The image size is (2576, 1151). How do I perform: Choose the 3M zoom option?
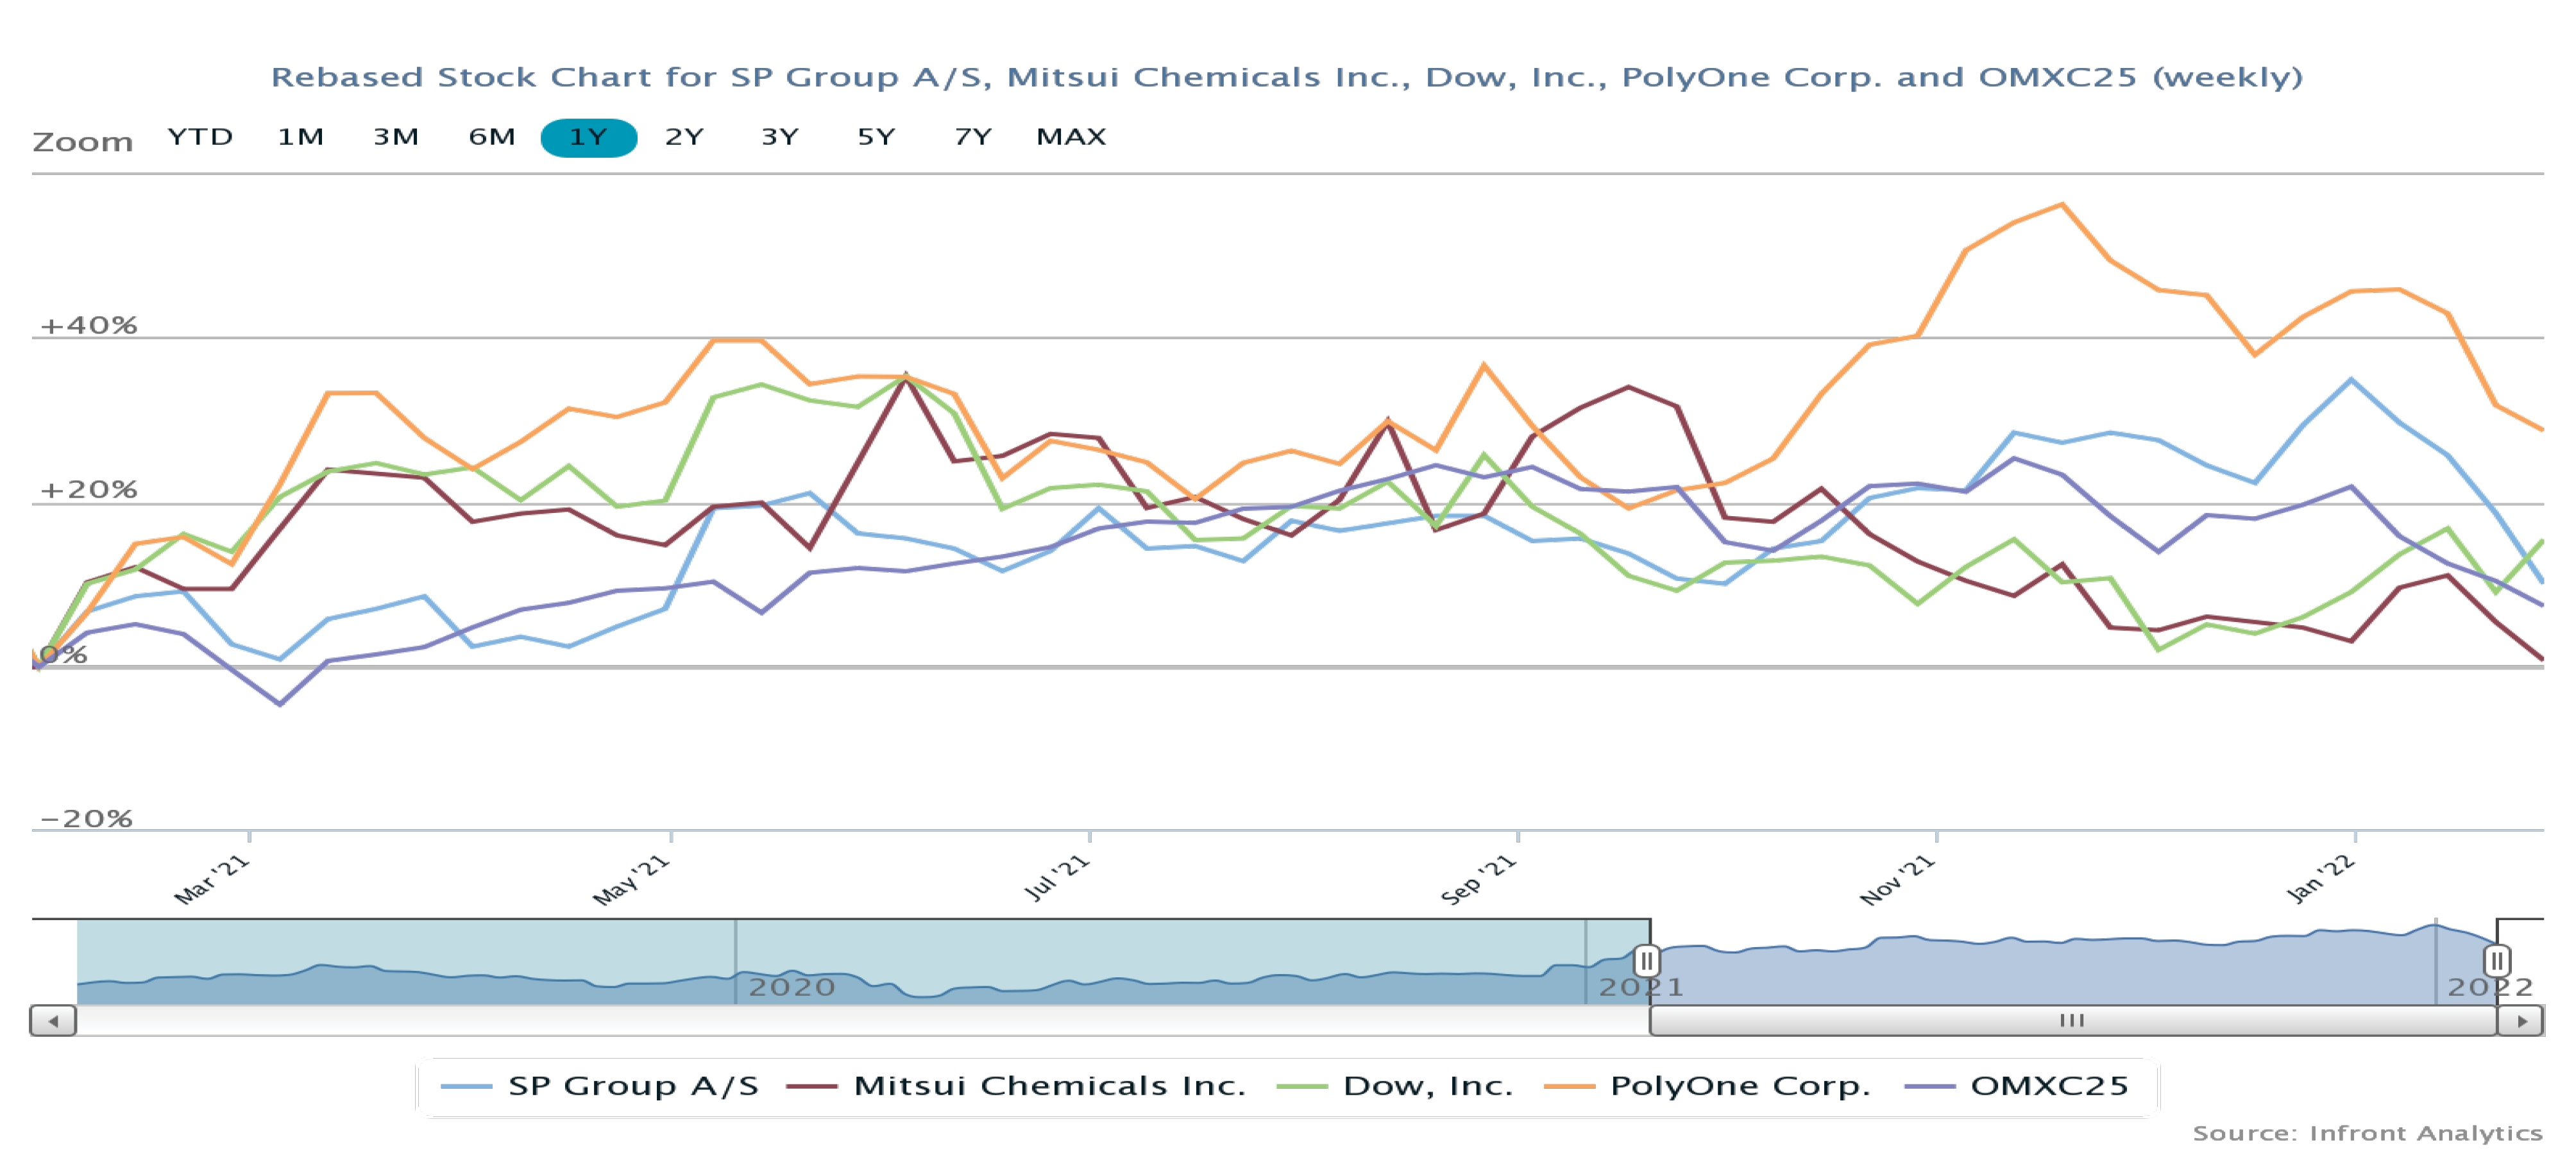tap(396, 137)
